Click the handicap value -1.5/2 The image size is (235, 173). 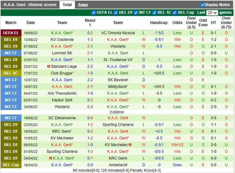159,33
